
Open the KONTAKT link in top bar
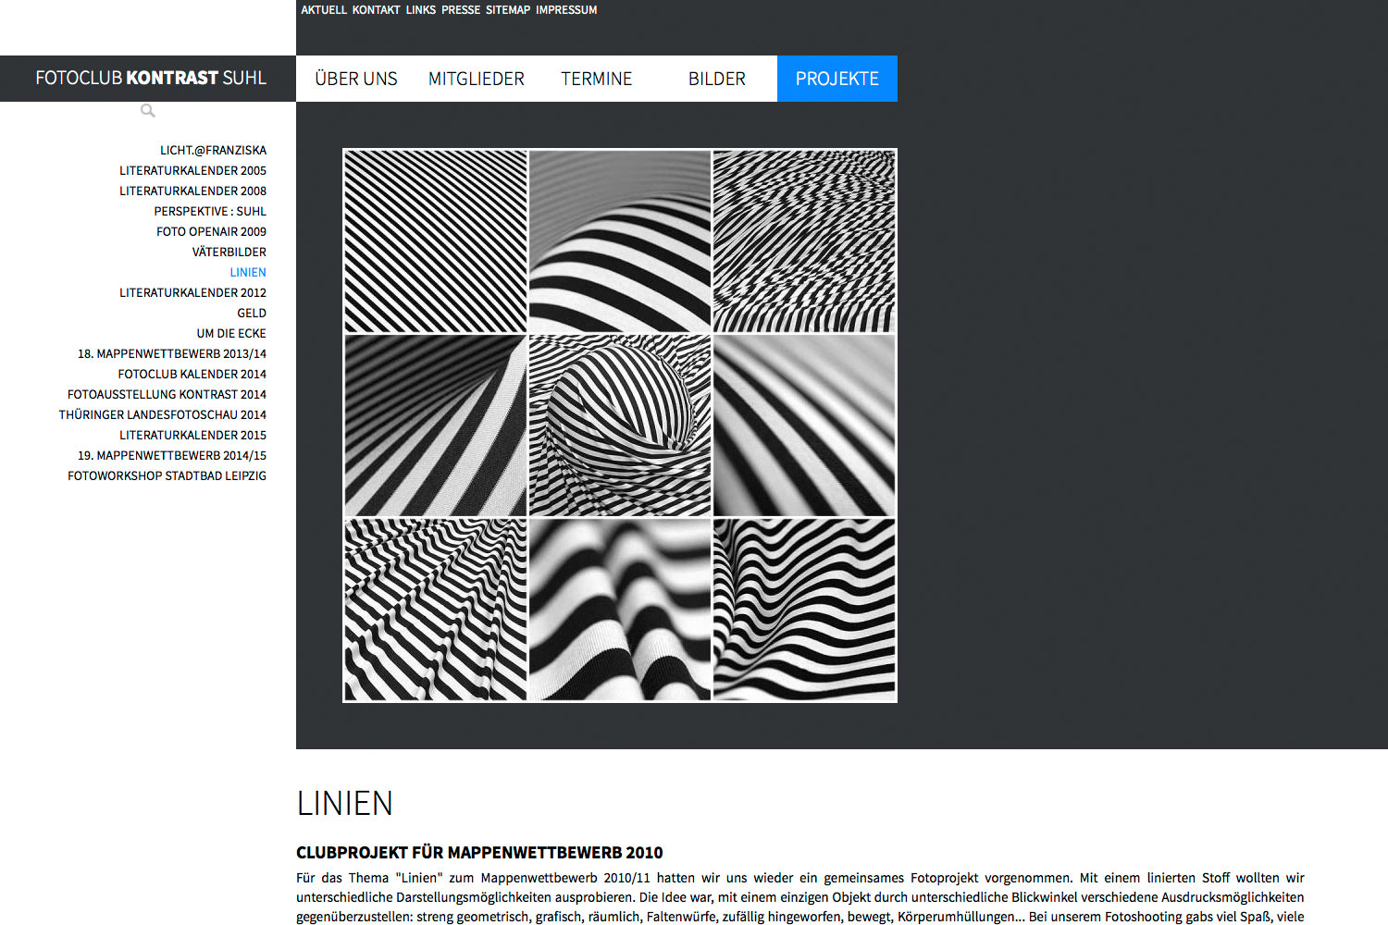374,10
